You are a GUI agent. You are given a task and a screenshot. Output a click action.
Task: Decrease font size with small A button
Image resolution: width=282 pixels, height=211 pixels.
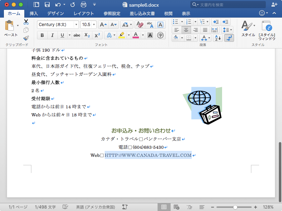pos(114,25)
